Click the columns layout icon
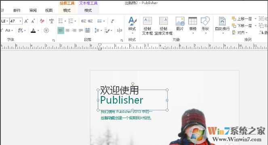The width and height of the screenshot is (268, 145). pos(99,21)
